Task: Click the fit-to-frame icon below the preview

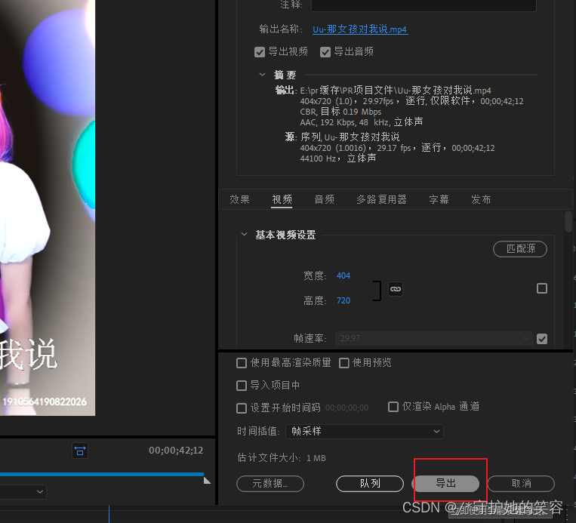Action: click(80, 451)
